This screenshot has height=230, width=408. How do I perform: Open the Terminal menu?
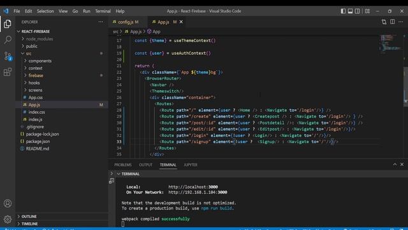coord(103,11)
